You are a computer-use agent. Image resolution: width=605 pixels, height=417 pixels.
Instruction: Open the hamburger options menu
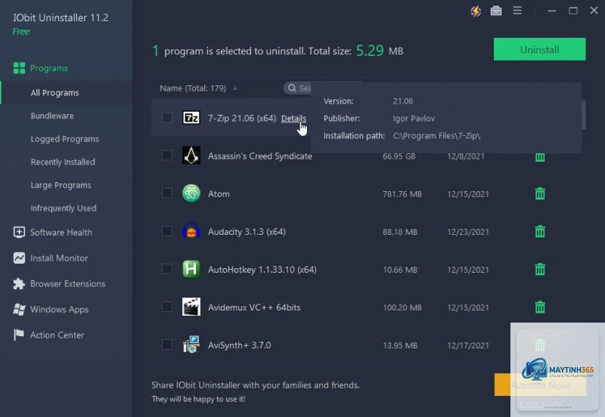coord(517,11)
